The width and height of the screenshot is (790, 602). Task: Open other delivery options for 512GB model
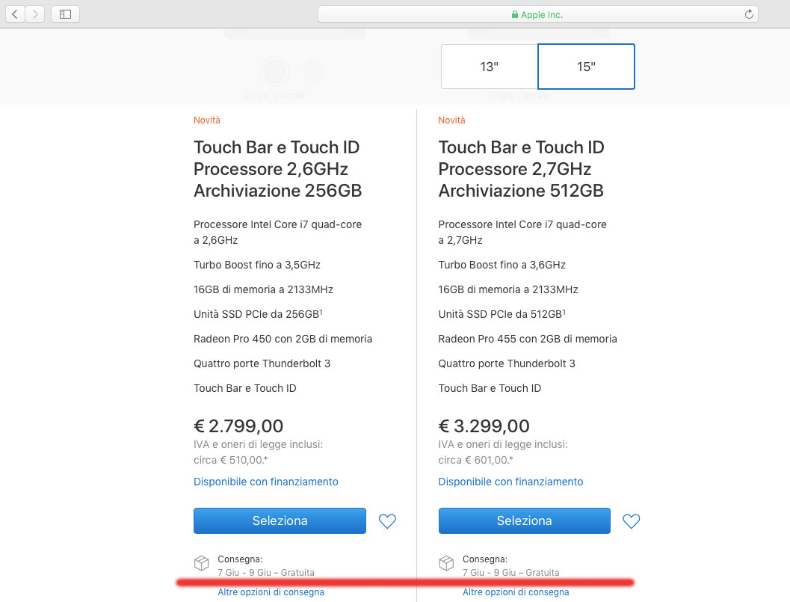point(516,592)
